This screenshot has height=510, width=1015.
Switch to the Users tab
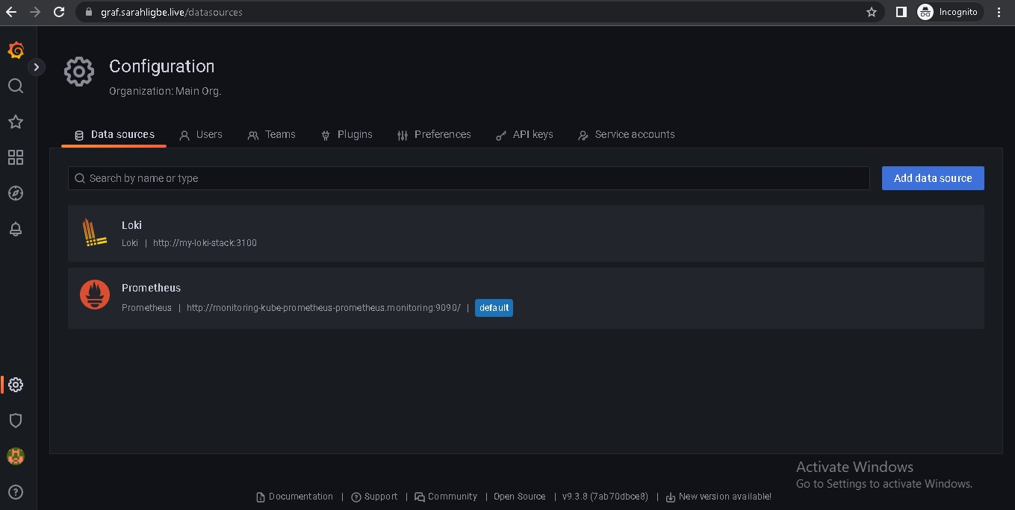[201, 135]
